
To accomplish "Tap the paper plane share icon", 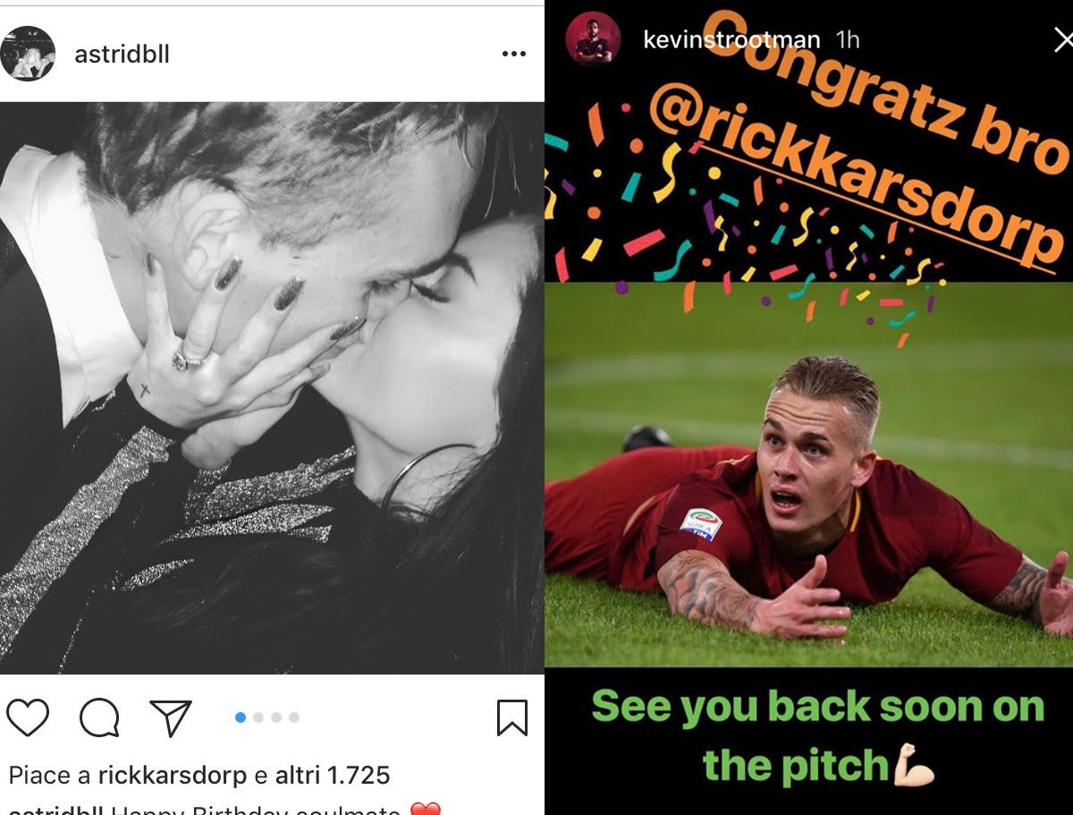I will tap(171, 717).
